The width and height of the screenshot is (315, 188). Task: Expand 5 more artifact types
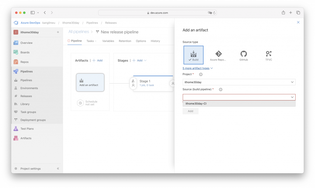(197, 68)
